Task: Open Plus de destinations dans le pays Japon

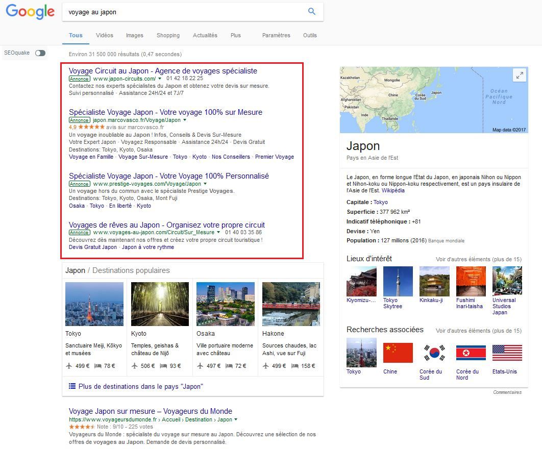Action: [141, 386]
